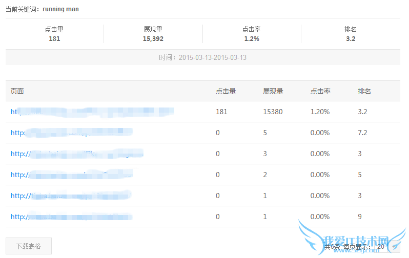
Task: Click the summary 点击量 value 181
Action: click(54, 39)
